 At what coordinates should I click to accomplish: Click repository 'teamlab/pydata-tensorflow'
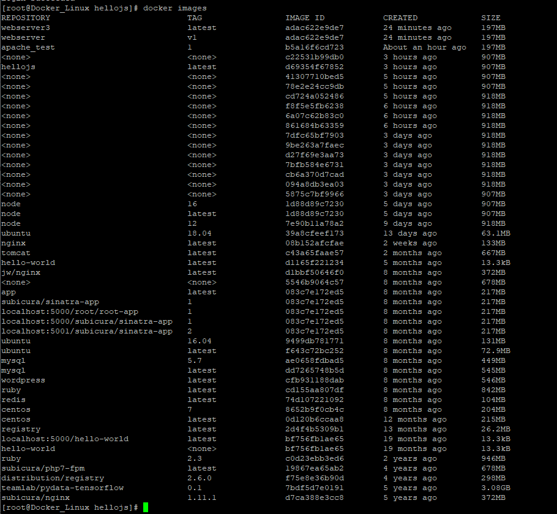pos(62,488)
